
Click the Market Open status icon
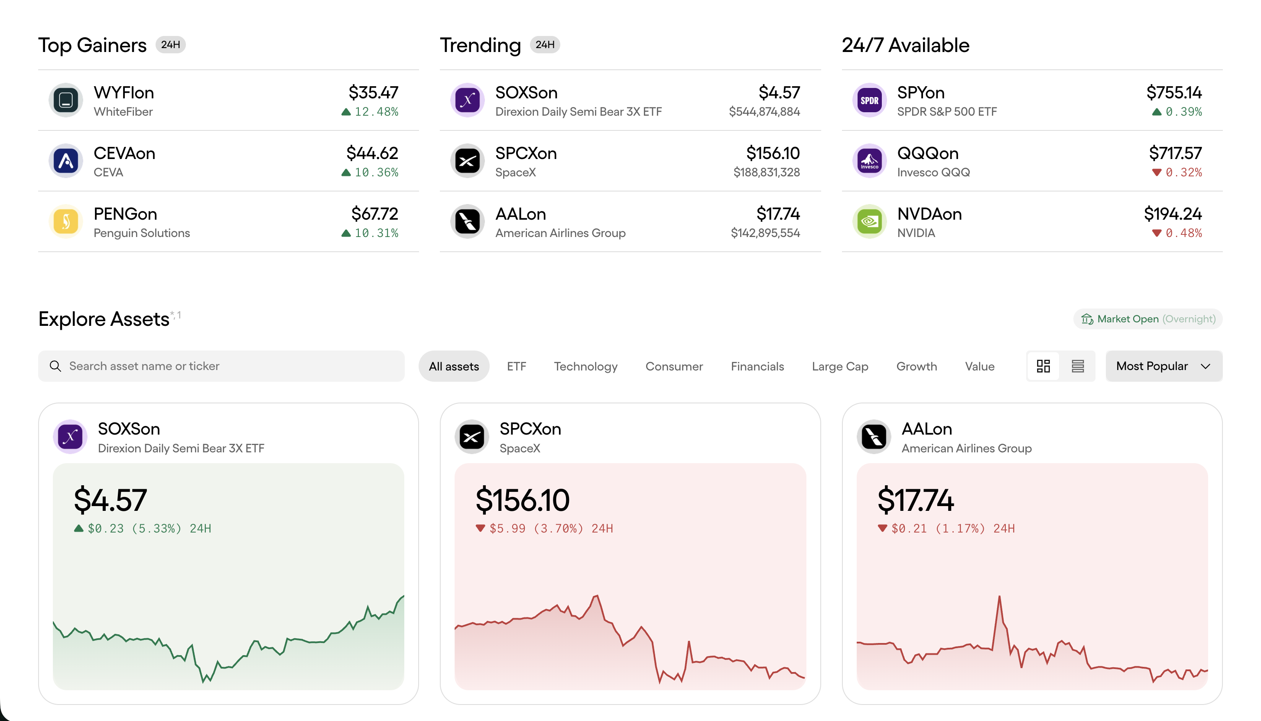click(x=1087, y=319)
